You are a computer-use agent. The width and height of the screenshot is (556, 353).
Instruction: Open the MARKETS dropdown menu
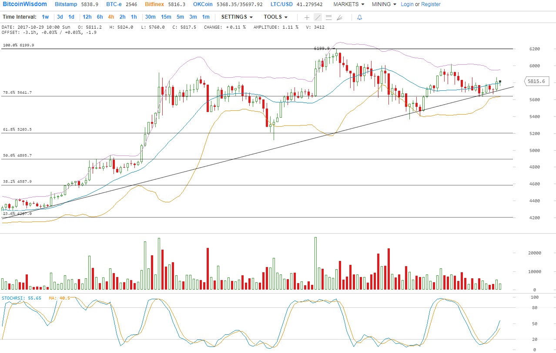pos(348,4)
